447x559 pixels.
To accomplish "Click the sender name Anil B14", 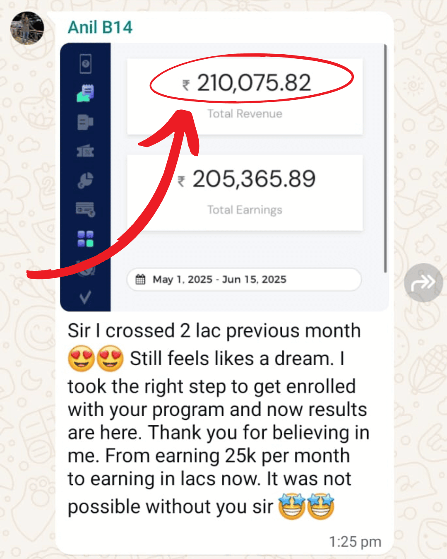I will 100,28.
